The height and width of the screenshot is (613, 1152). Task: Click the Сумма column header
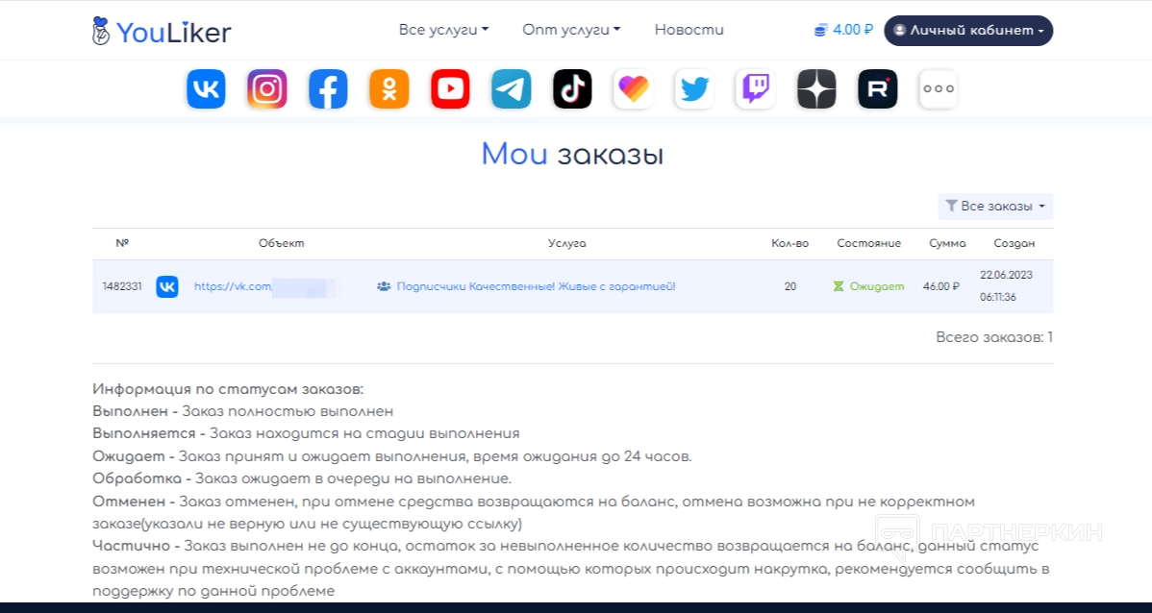[x=947, y=243]
